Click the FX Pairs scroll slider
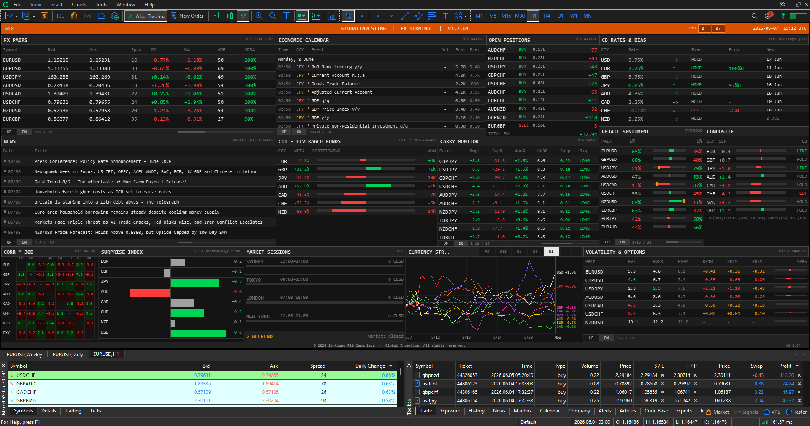This screenshot has width=810, height=426. tap(191, 132)
